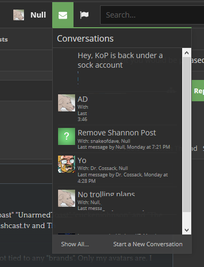Open the alerts flag icon
Image resolution: width=204 pixels, height=267 pixels.
(x=84, y=15)
